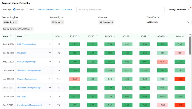Click the SG:APP value 2.42 in Memorial row

pos(127,105)
